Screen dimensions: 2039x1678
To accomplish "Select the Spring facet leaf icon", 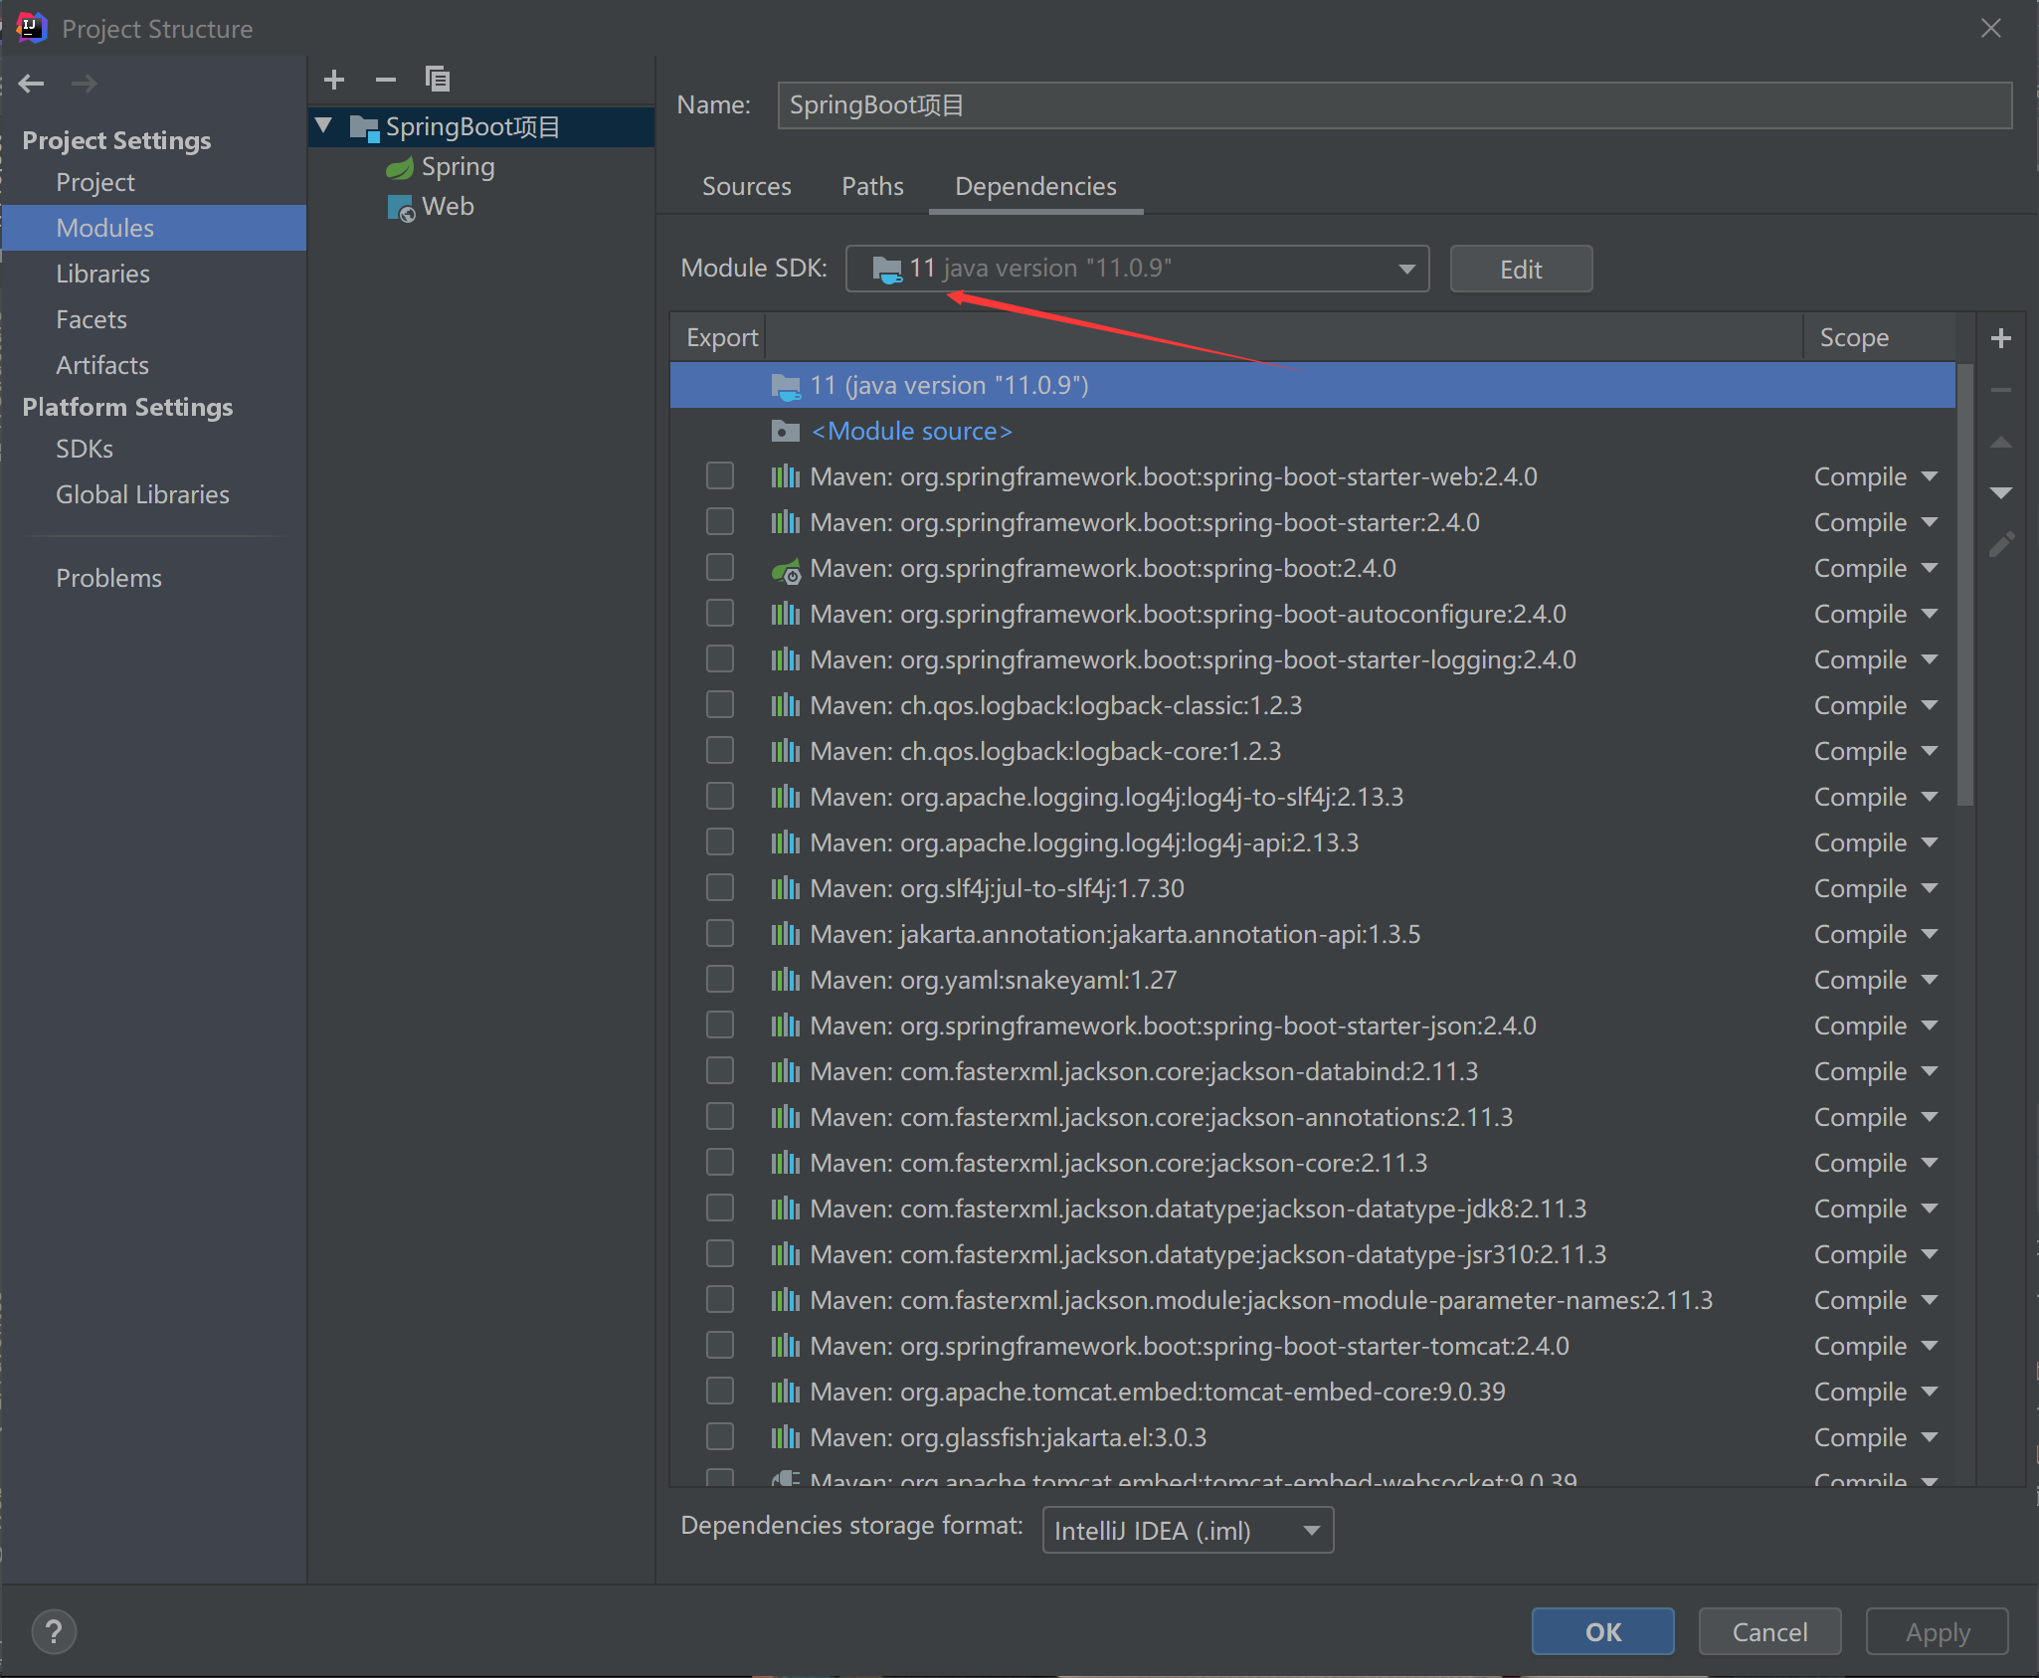I will coord(400,168).
